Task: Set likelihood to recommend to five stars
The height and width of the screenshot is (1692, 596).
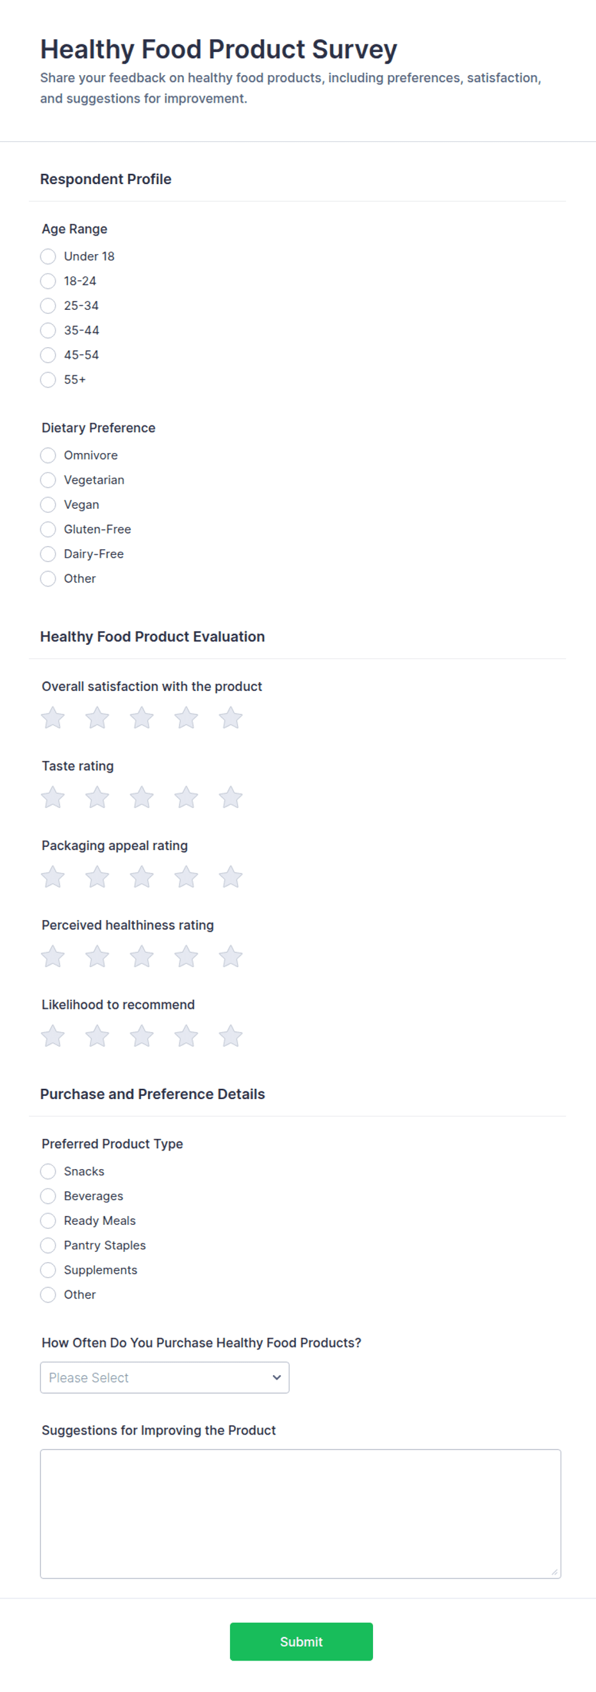Action: [x=231, y=1035]
